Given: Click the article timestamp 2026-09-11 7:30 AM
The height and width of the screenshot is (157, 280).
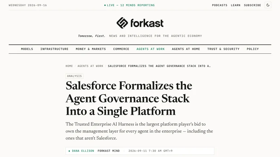Looking at the screenshot, I should coord(150,151).
